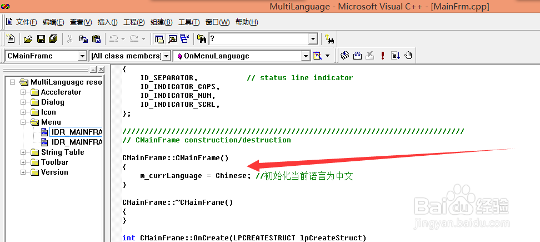Viewport: 540px width, 242px height.
Task: Click the New Text File toolbar icon
Action: click(11, 38)
